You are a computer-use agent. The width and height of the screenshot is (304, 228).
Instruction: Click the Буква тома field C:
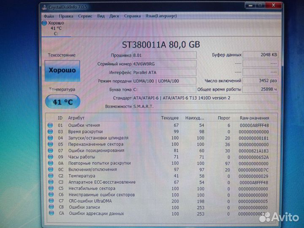pyautogui.click(x=164, y=90)
